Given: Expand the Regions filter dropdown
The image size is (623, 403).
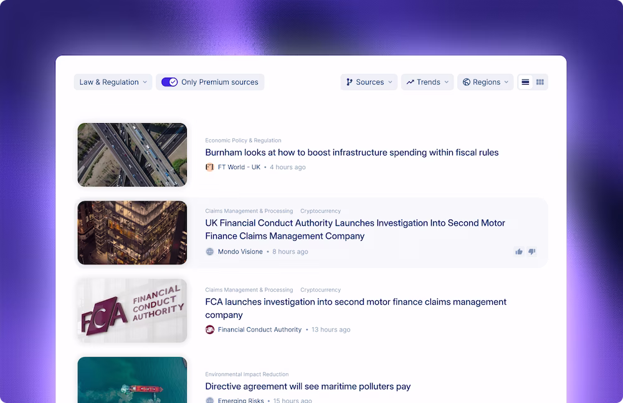Looking at the screenshot, I should click(x=485, y=82).
